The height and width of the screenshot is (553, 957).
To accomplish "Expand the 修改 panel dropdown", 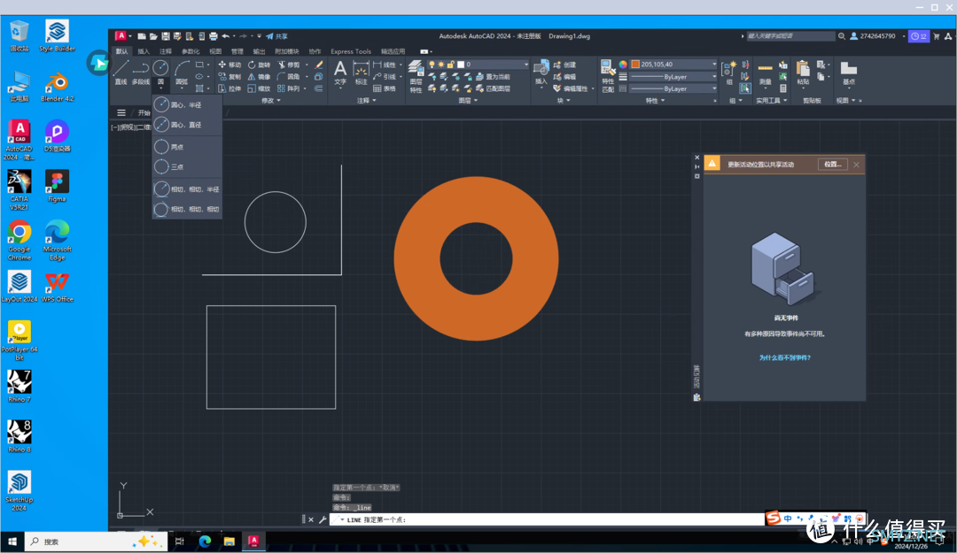I will click(271, 101).
